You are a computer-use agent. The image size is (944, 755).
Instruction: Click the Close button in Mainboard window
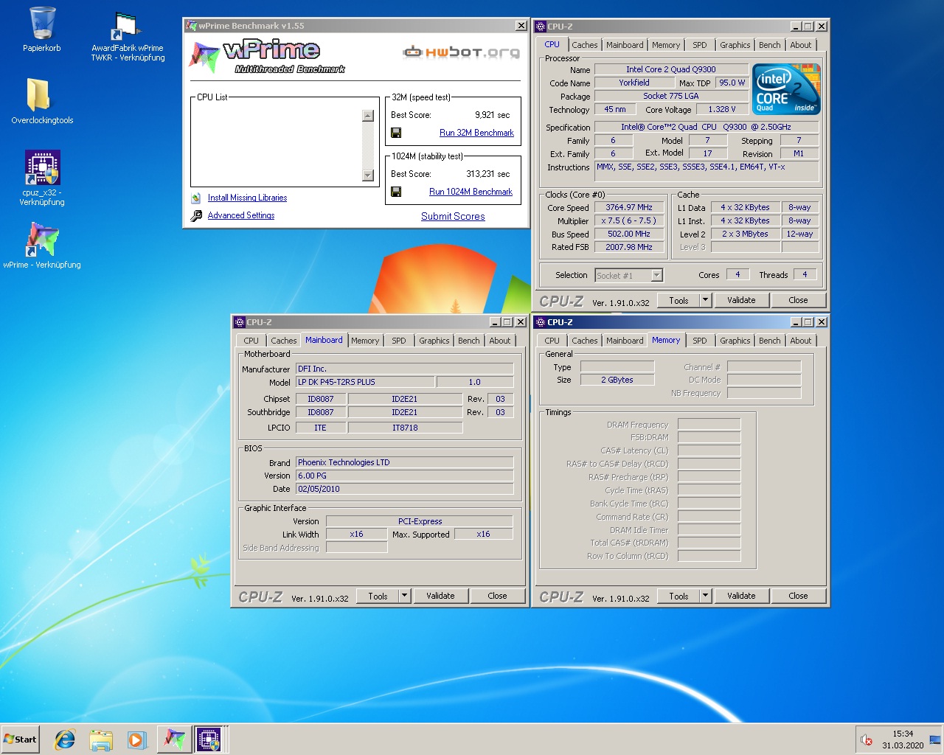tap(497, 596)
